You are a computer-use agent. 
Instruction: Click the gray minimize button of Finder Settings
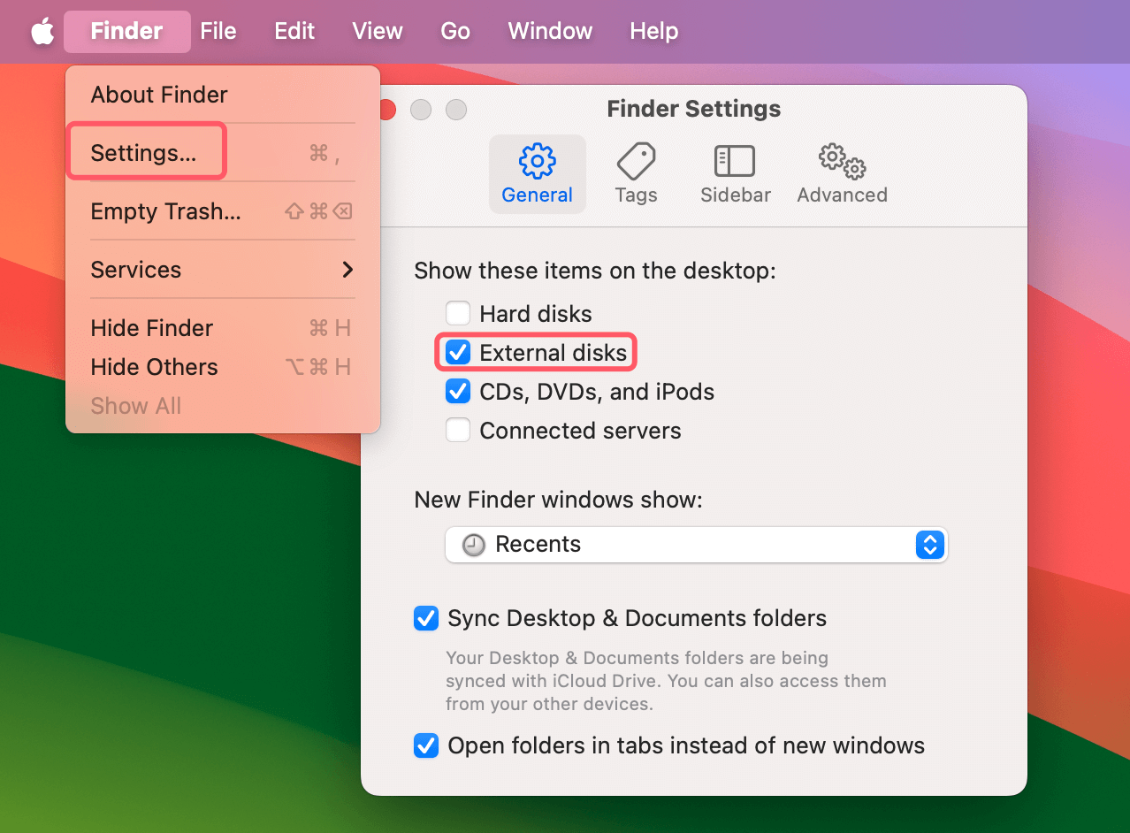click(421, 110)
